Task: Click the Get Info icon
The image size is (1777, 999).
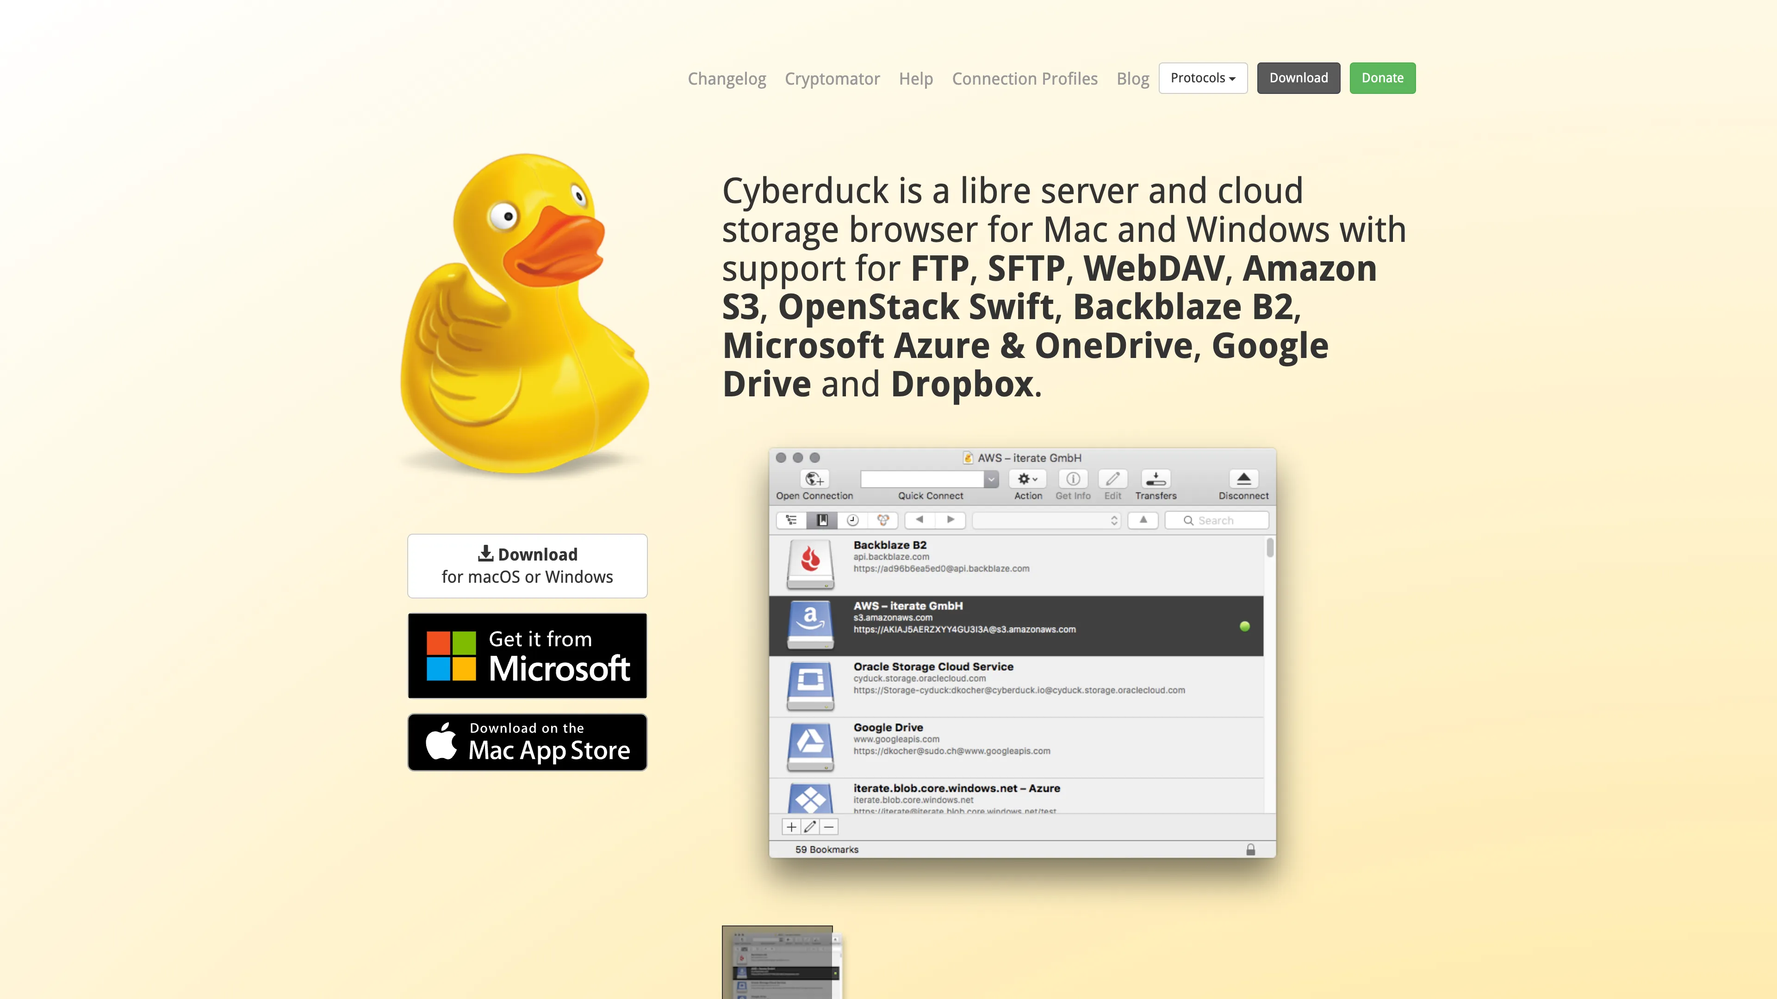Action: [1073, 479]
